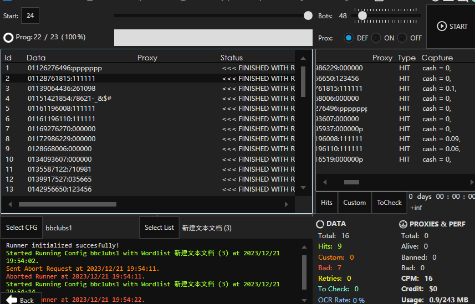Image resolution: width=475 pixels, height=304 pixels.
Task: Click the data list scroll-up arrow
Action: point(303,57)
